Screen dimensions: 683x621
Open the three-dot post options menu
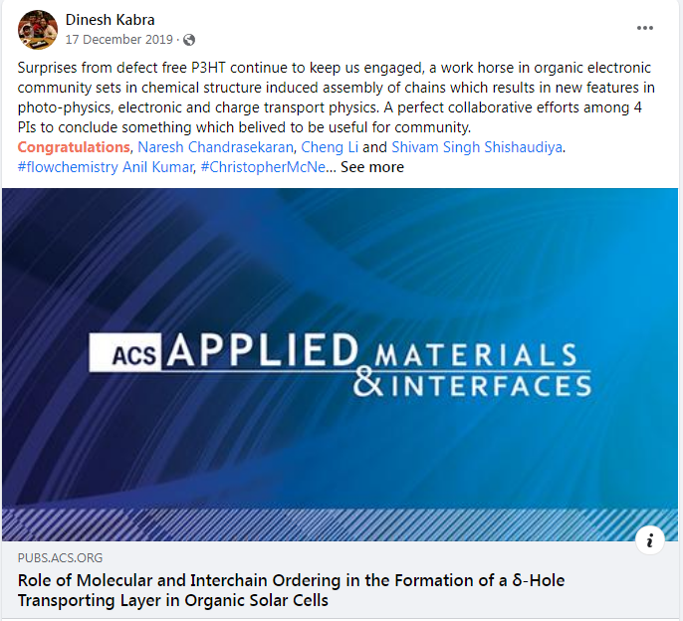(x=645, y=28)
